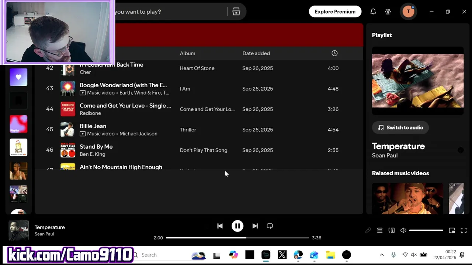Open Don't Play That Song album
This screenshot has height=265, width=472.
tap(204, 150)
